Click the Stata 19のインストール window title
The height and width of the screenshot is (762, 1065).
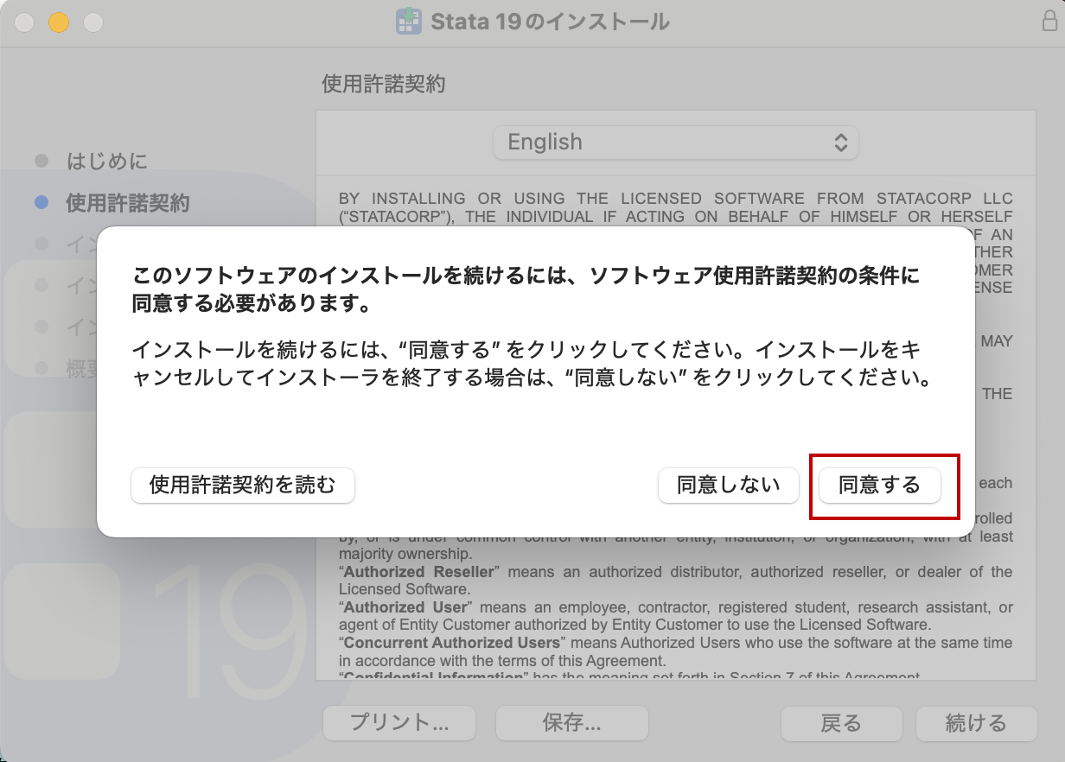[x=550, y=22]
